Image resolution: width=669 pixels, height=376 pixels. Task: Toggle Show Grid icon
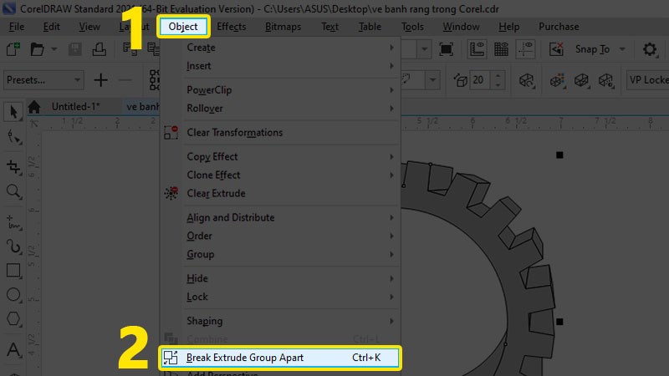501,49
